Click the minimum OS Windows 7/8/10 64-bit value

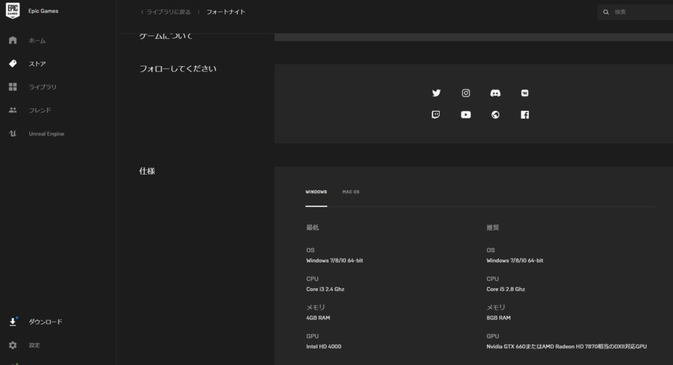point(335,261)
